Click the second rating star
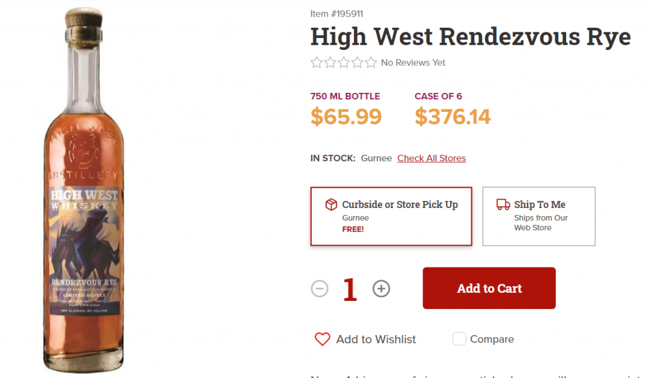Viewport: 647px width, 378px height. pyautogui.click(x=330, y=63)
